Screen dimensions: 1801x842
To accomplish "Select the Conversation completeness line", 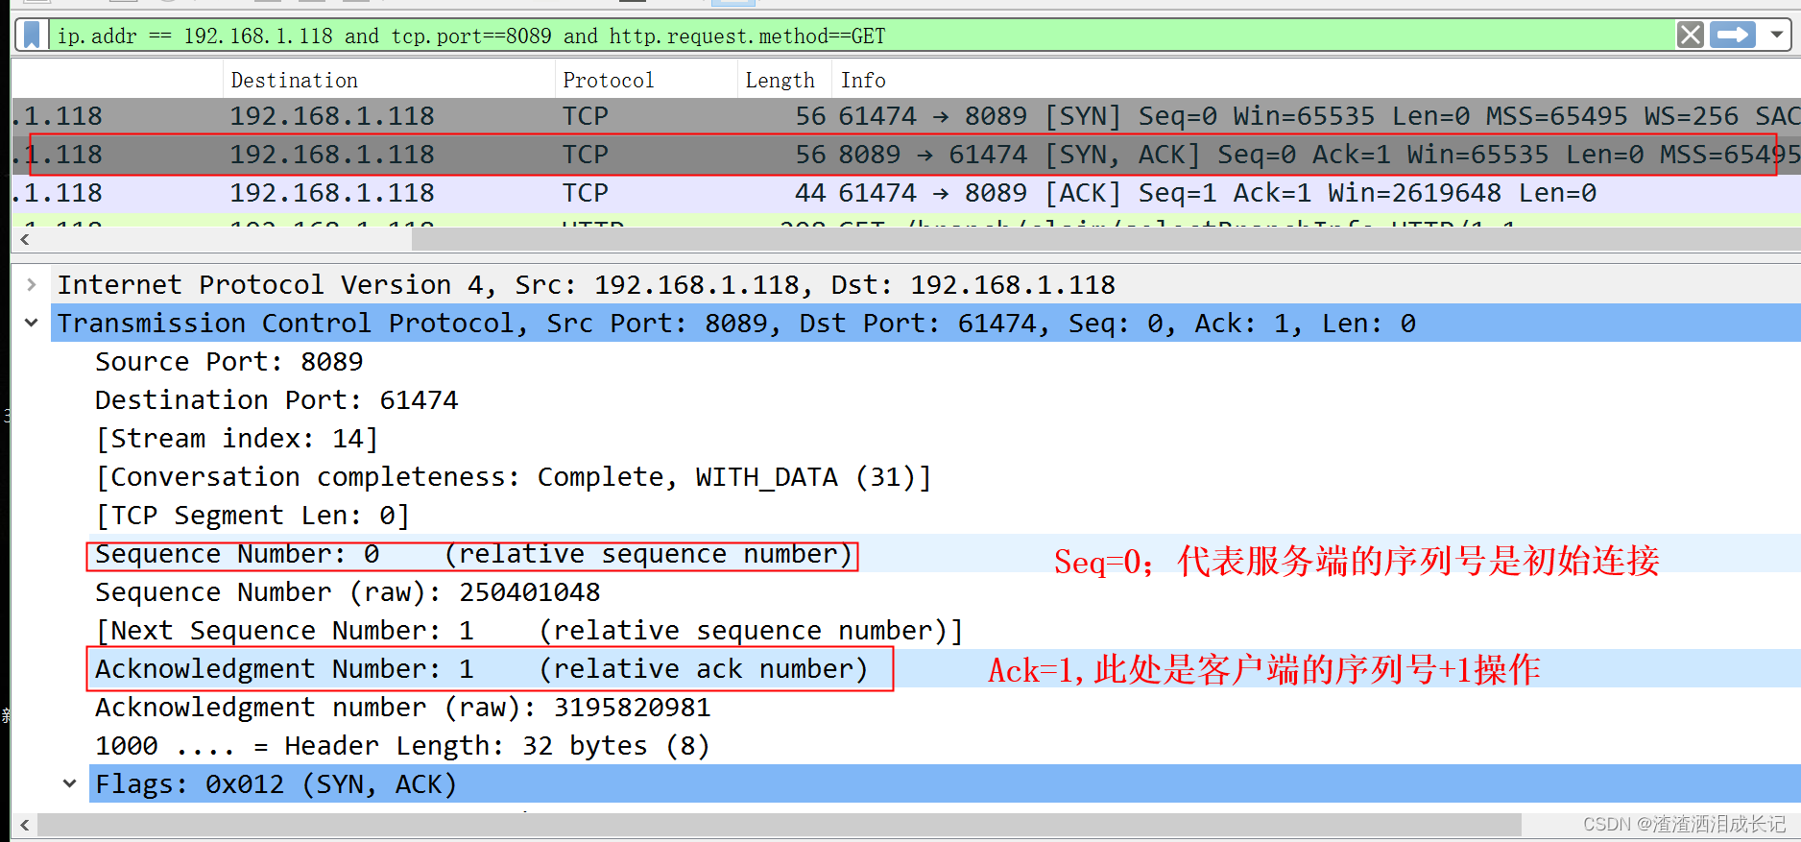I will tap(514, 477).
